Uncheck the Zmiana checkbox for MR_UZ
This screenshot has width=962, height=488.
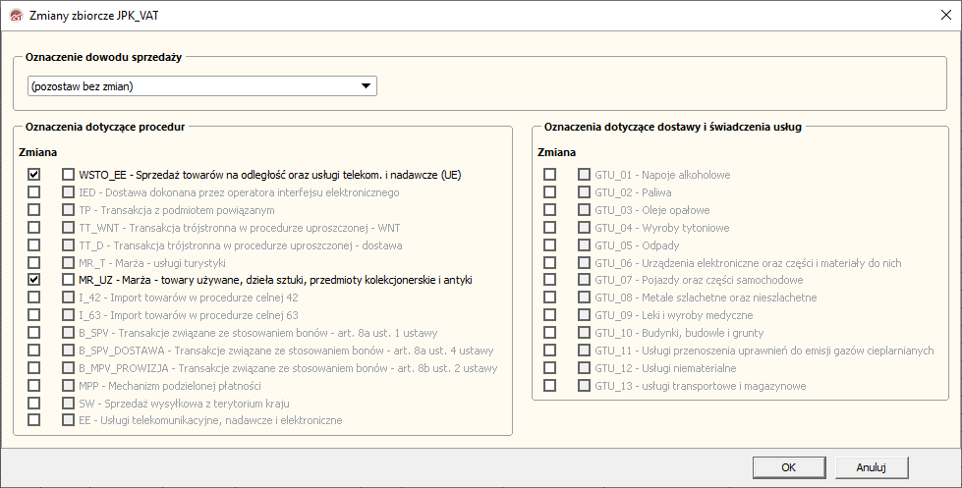coord(34,280)
